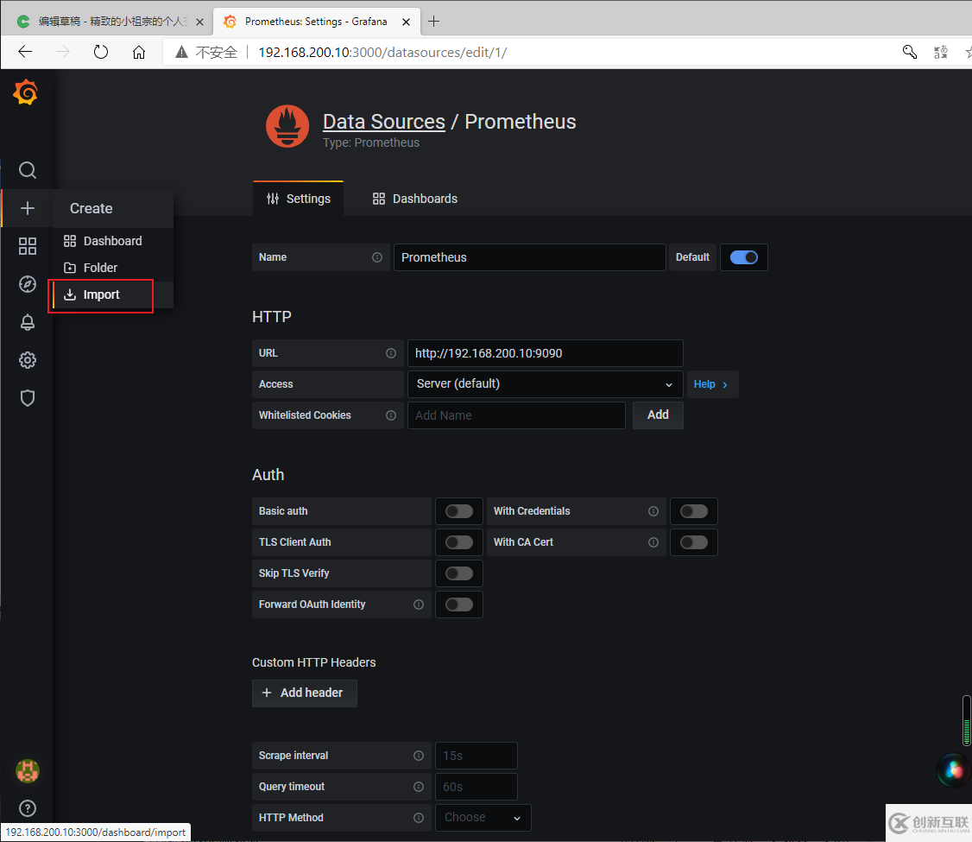Toggle the Default data source switch

point(743,257)
